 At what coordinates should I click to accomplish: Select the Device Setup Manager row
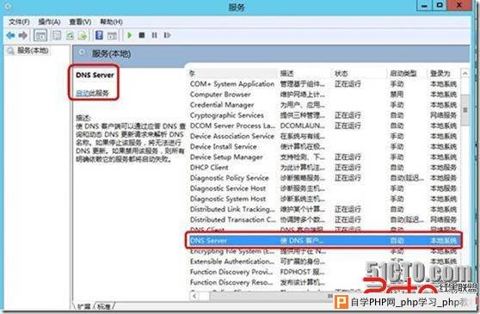click(323, 157)
